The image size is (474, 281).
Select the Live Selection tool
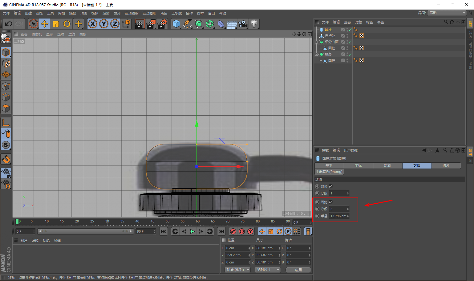(33, 24)
